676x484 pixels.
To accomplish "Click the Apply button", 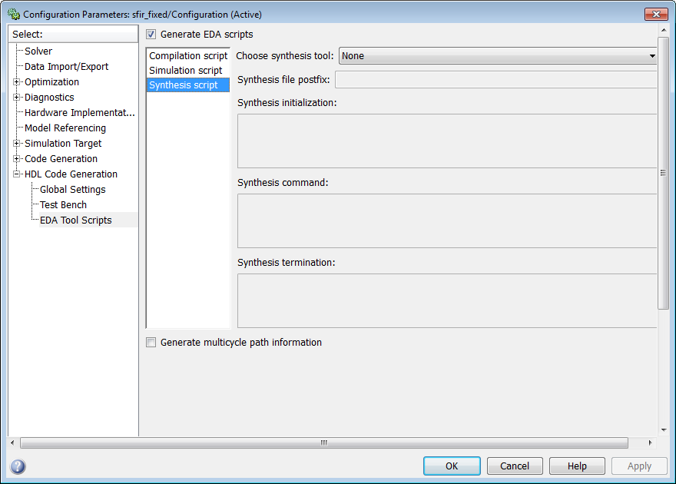I will point(639,466).
